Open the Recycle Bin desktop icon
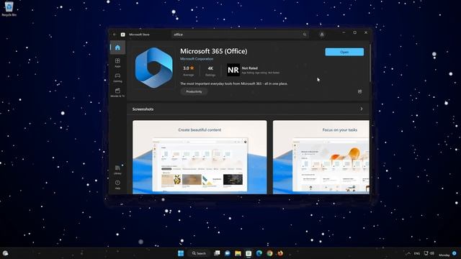The image size is (461, 259). click(9, 9)
